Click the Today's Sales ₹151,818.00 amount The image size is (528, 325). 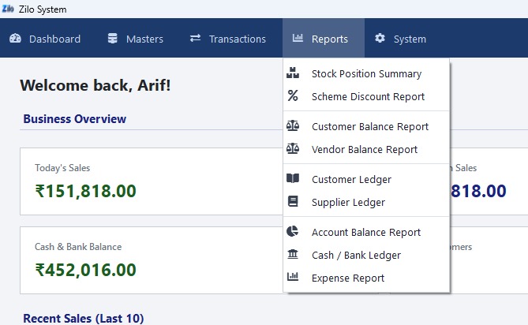[x=85, y=191]
